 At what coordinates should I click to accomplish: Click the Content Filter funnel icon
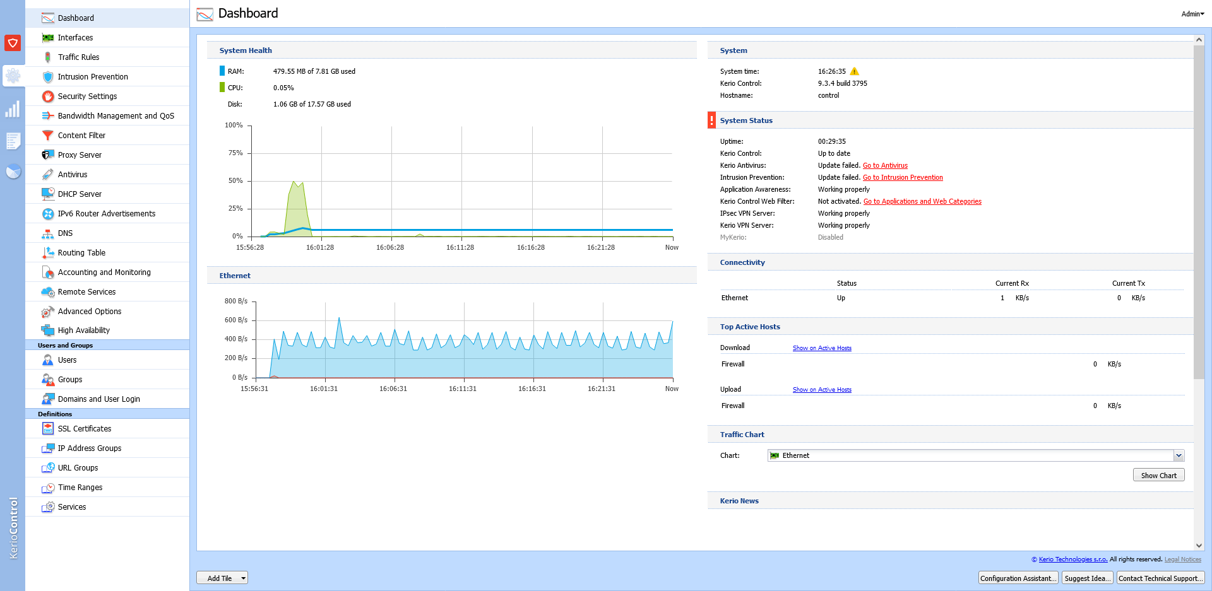(x=48, y=136)
